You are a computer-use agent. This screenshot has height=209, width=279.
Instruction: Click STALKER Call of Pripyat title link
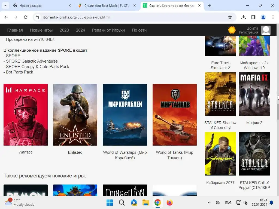coord(254,185)
